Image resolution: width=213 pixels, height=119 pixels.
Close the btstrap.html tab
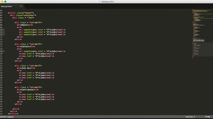(21, 7)
